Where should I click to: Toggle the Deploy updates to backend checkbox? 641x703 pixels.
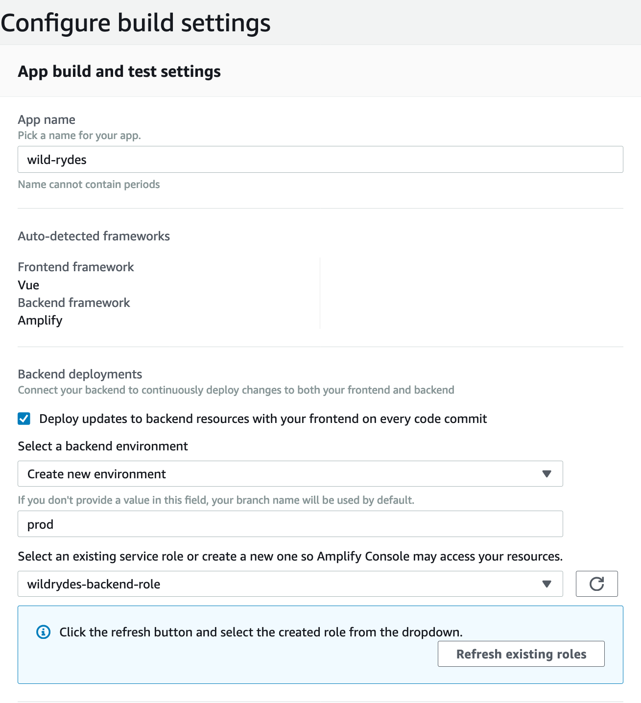(x=24, y=419)
